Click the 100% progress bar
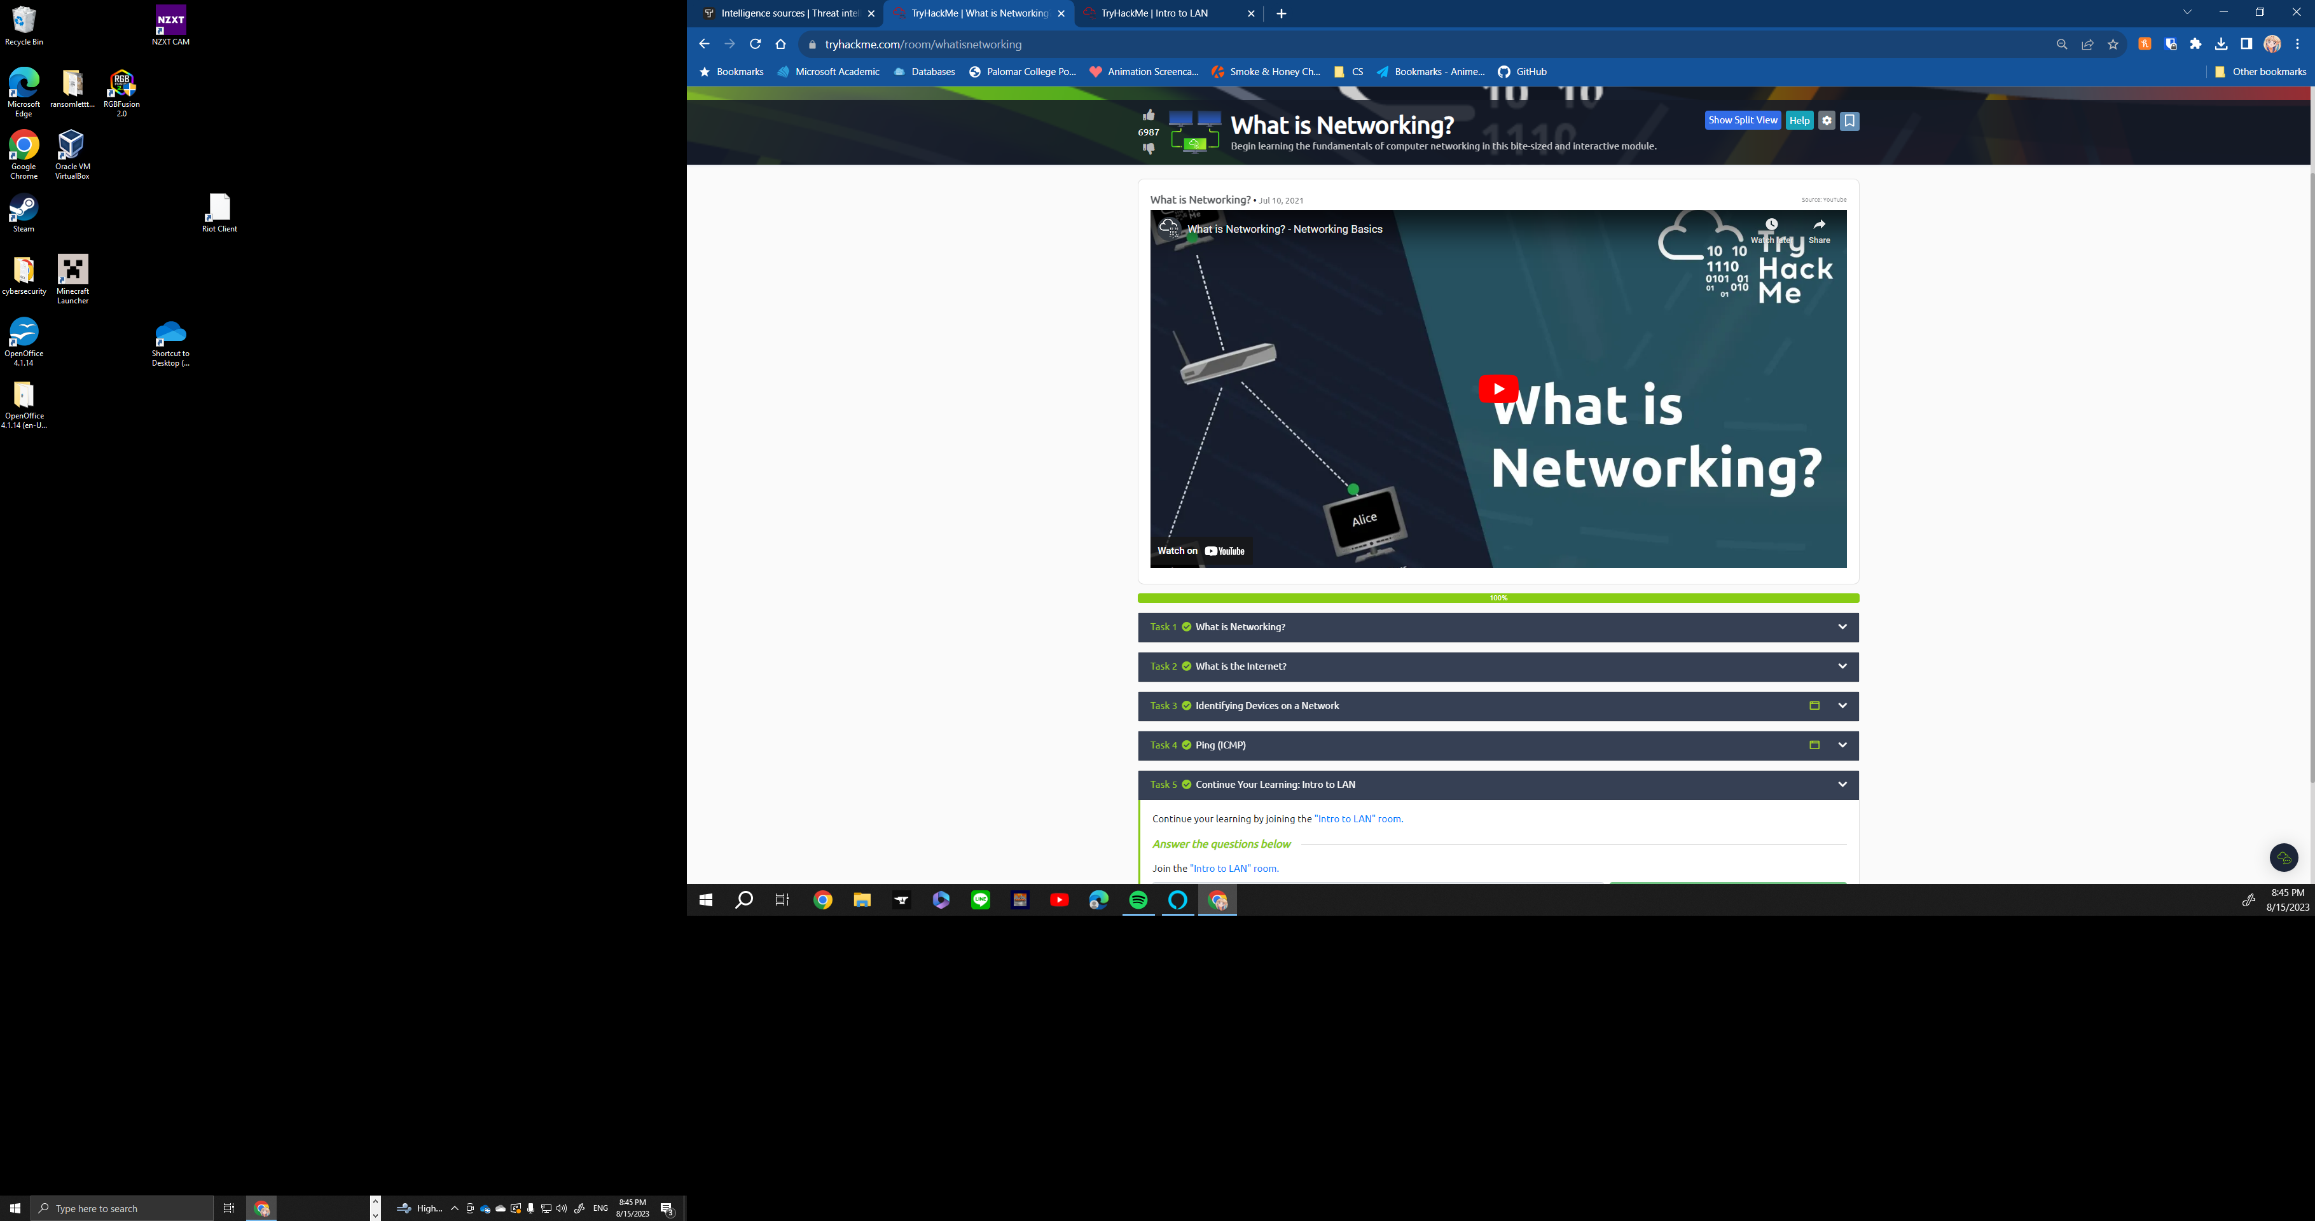This screenshot has width=2315, height=1221. tap(1497, 598)
